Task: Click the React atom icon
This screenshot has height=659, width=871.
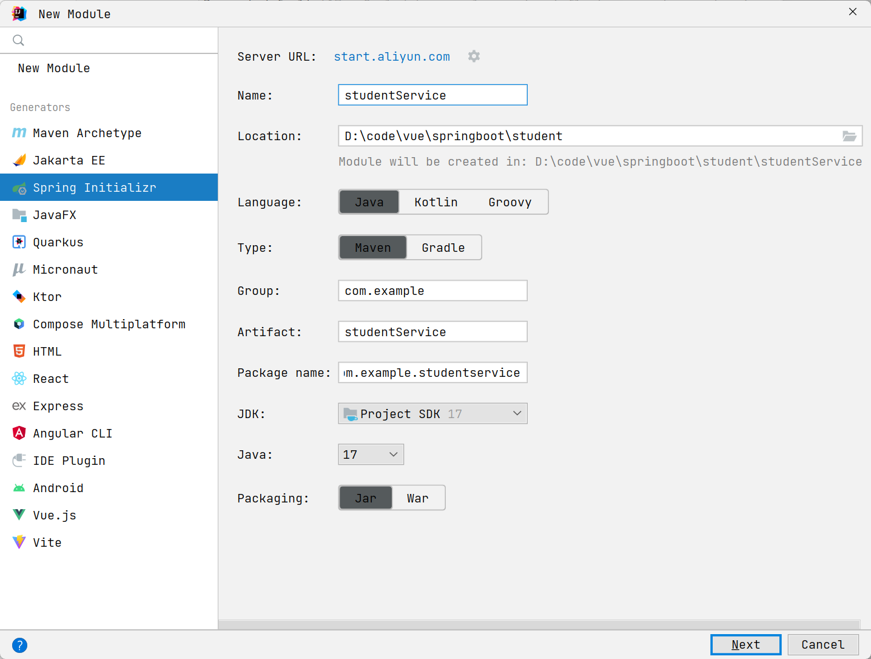Action: coord(19,379)
